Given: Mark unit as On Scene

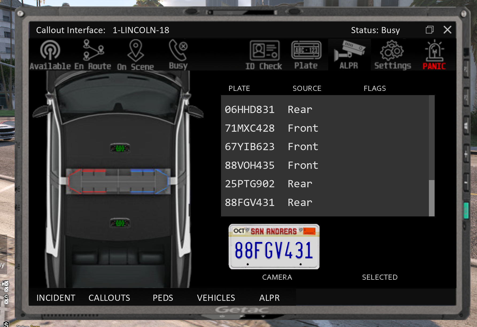Looking at the screenshot, I should (x=135, y=55).
